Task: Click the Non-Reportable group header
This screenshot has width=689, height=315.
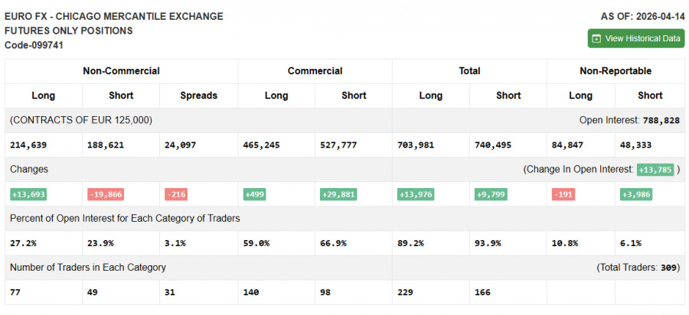Action: (616, 71)
